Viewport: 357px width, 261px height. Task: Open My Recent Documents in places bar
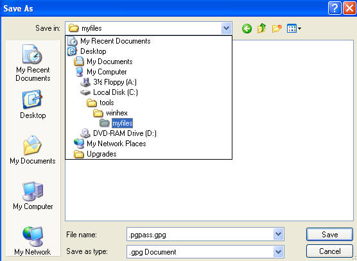[33, 63]
